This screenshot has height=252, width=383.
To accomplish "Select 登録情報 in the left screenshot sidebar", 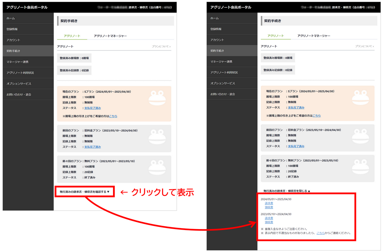I will tap(28, 29).
